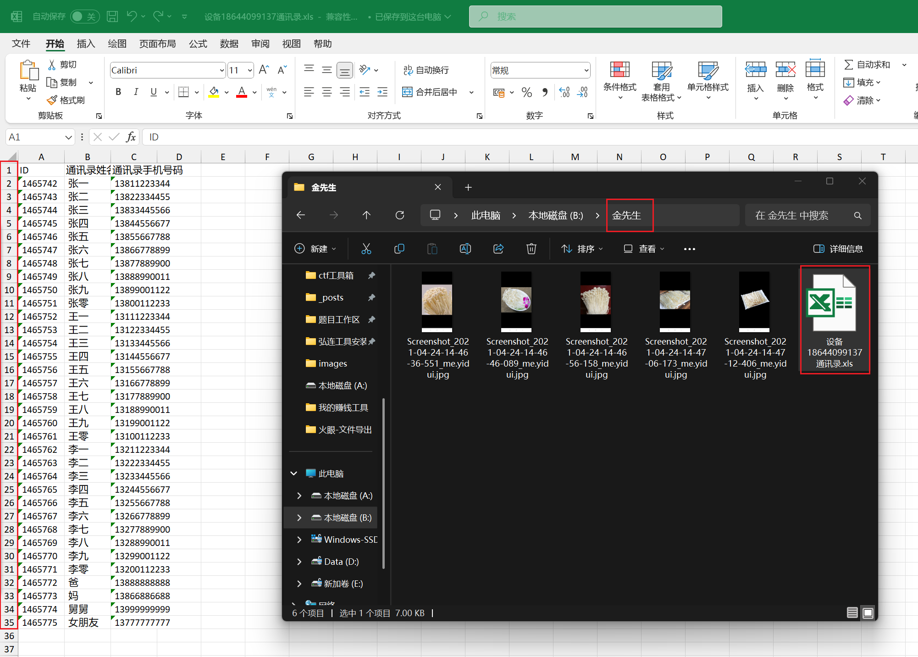Open the Conditional Formatting icon
The height and width of the screenshot is (657, 918).
(619, 70)
